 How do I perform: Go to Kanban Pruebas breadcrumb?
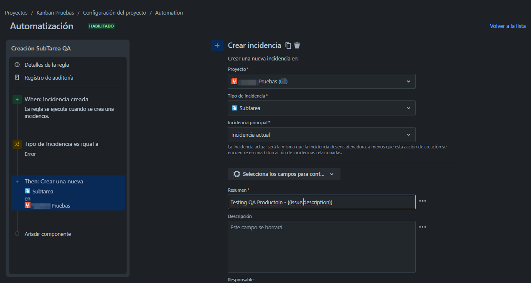(55, 13)
